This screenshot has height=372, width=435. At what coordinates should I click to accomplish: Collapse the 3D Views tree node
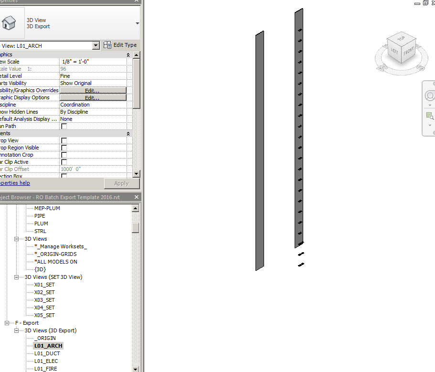(16, 239)
